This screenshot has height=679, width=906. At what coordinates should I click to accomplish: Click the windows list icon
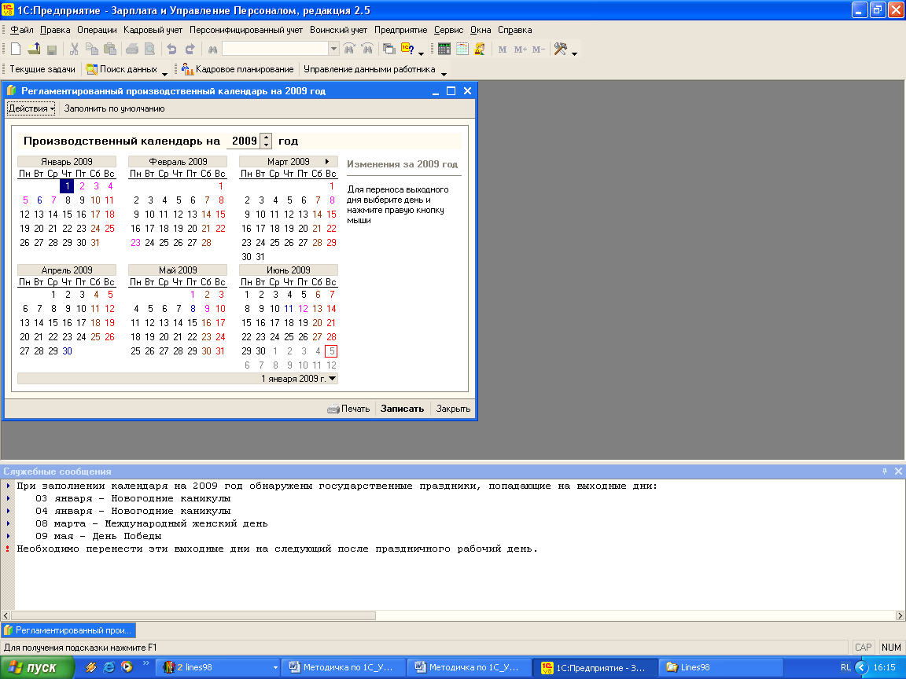tap(389, 49)
